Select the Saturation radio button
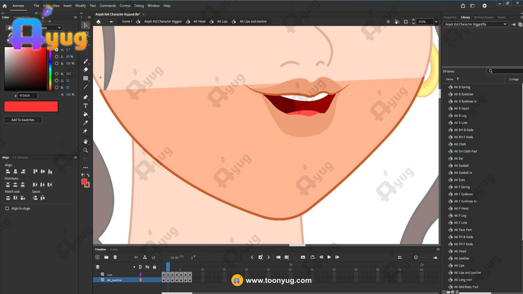This screenshot has width=523, height=294. [57, 57]
